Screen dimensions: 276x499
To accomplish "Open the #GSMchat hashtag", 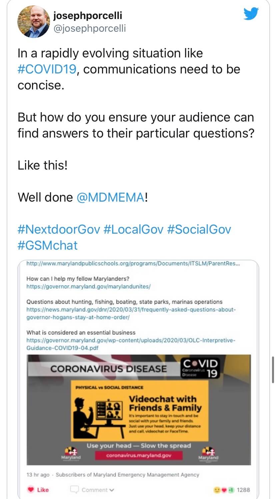I will click(x=47, y=245).
